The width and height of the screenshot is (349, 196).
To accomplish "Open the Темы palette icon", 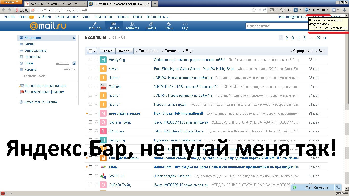I will point(169,24).
